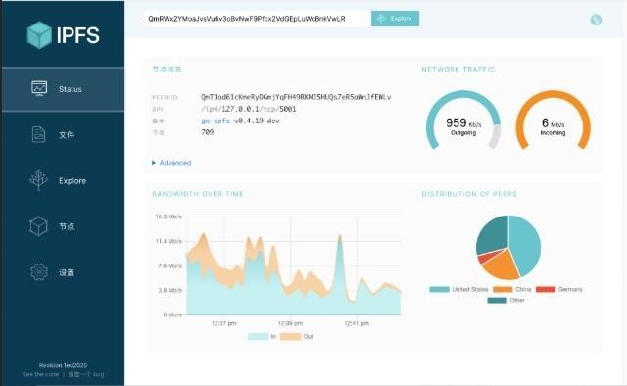Open the Settings gear icon
The width and height of the screenshot is (627, 386).
[39, 272]
